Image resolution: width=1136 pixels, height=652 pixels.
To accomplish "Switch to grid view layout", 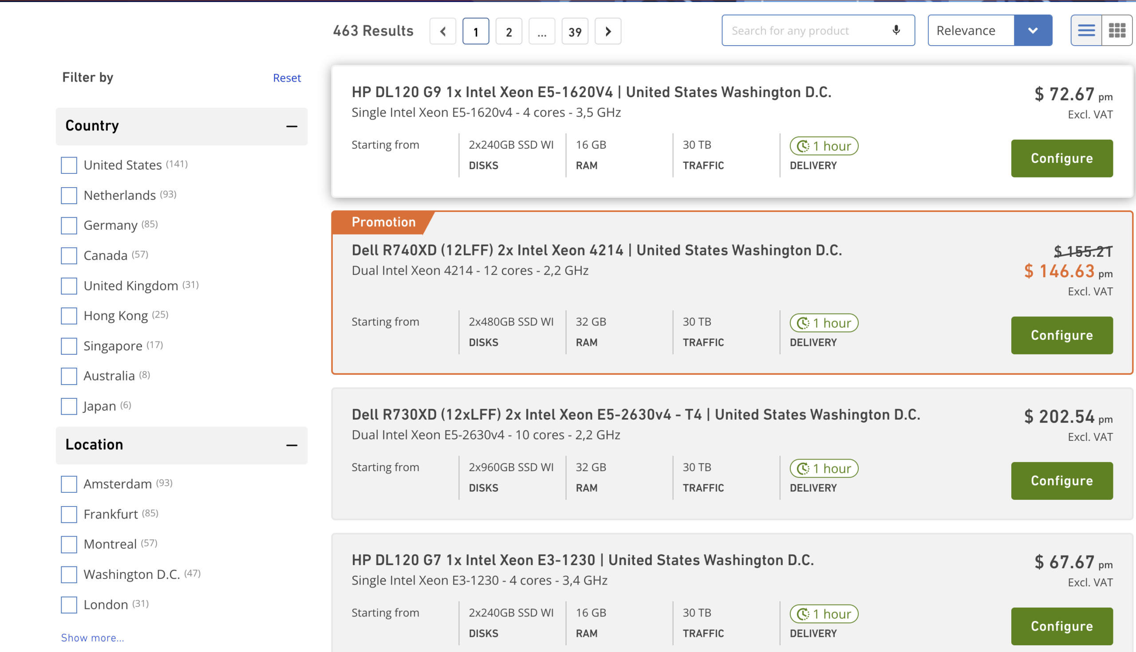I will pos(1117,31).
